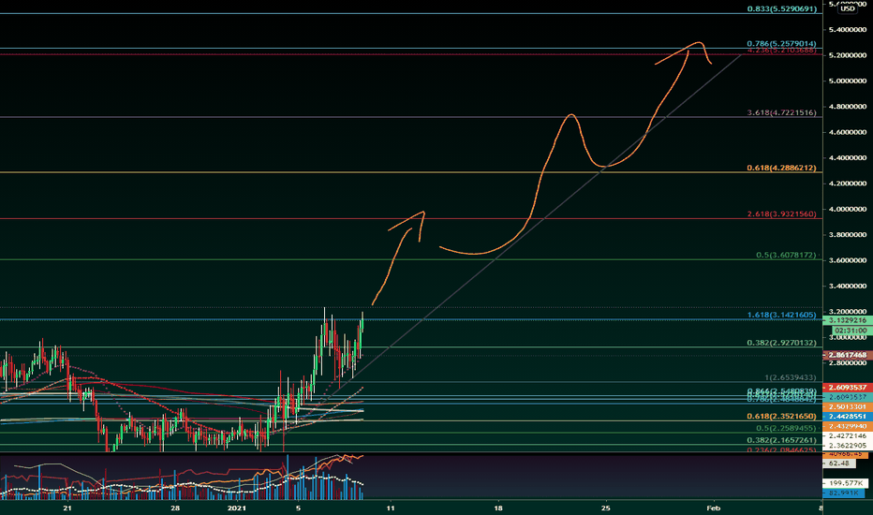Click the date label 5 on time axis
Image resolution: width=873 pixels, height=515 pixels.
coord(299,508)
